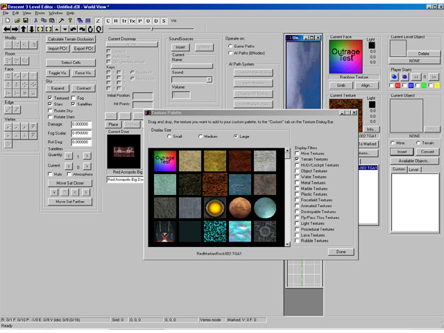Click the C toolbar button

pyautogui.click(x=108, y=21)
